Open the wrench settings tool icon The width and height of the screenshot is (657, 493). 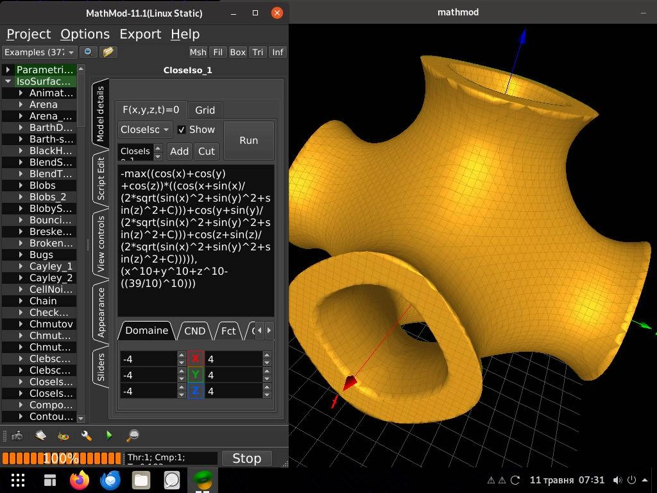click(x=87, y=436)
